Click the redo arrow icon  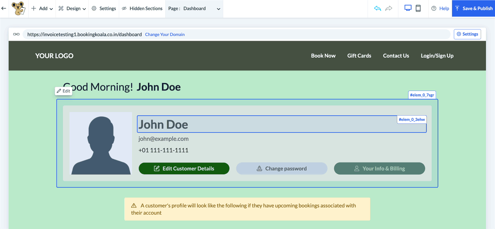coord(389,8)
